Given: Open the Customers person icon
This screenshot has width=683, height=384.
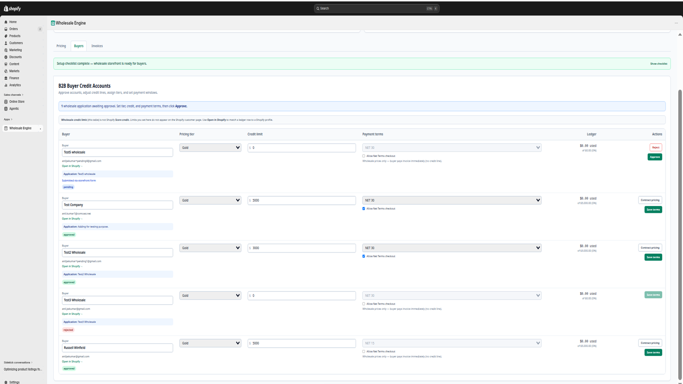Looking at the screenshot, I should click(6, 43).
